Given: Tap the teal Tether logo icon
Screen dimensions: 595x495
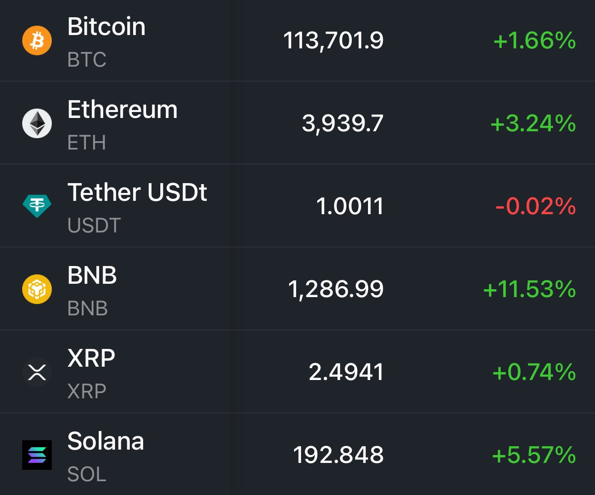Looking at the screenshot, I should [x=37, y=206].
